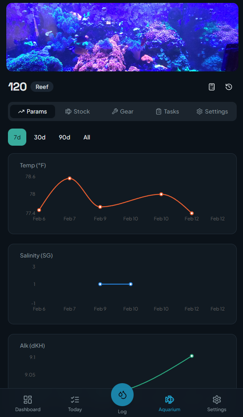Click the cog icon on aquarium Settings tab
The width and height of the screenshot is (243, 417).
tap(200, 111)
